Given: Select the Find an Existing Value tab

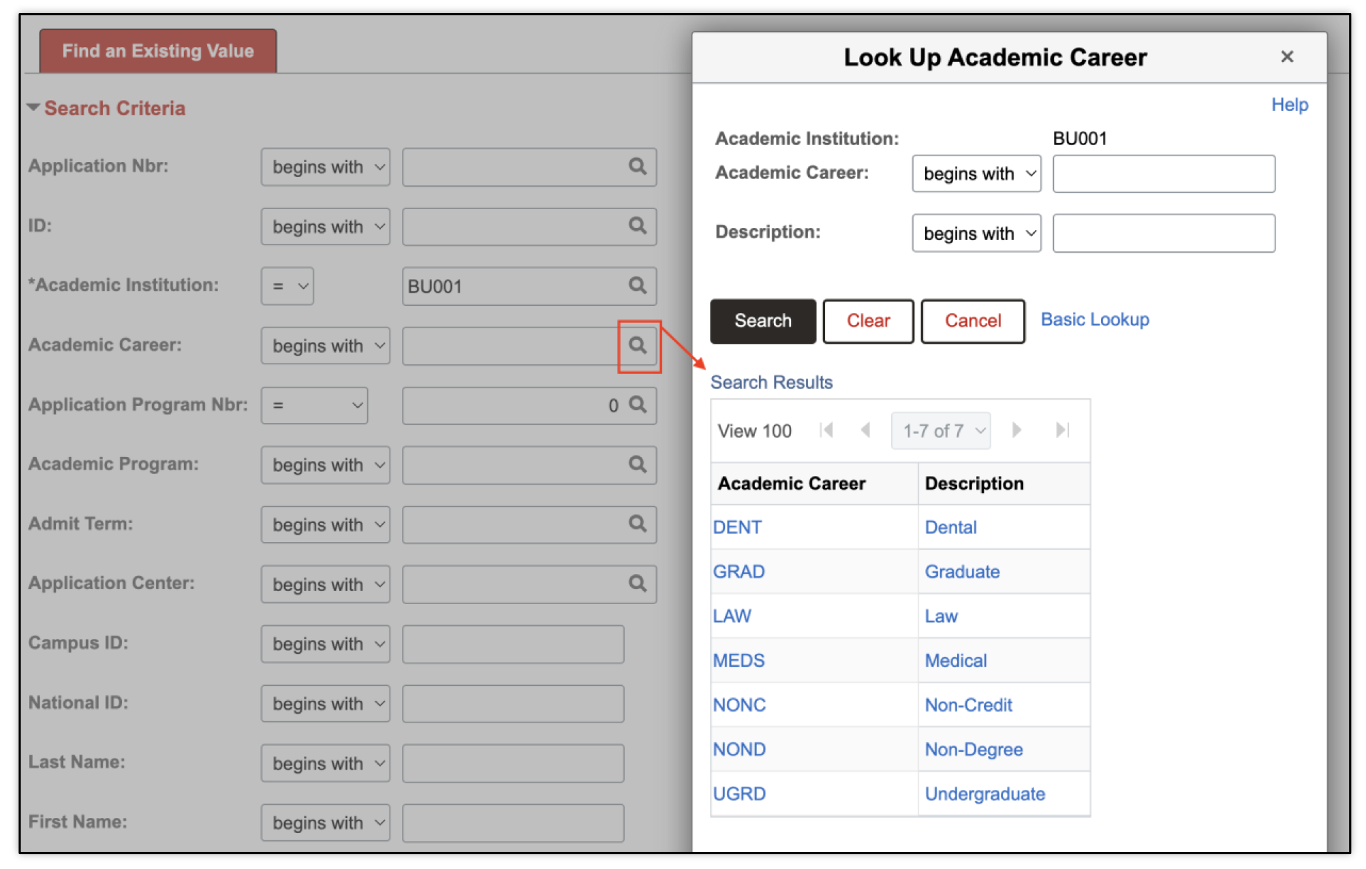Looking at the screenshot, I should [158, 51].
